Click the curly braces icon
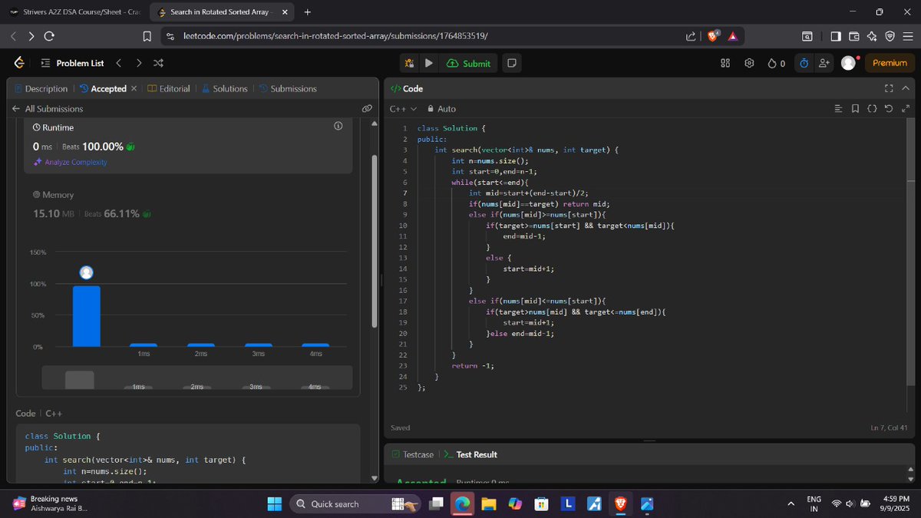This screenshot has width=921, height=518. pos(872,109)
